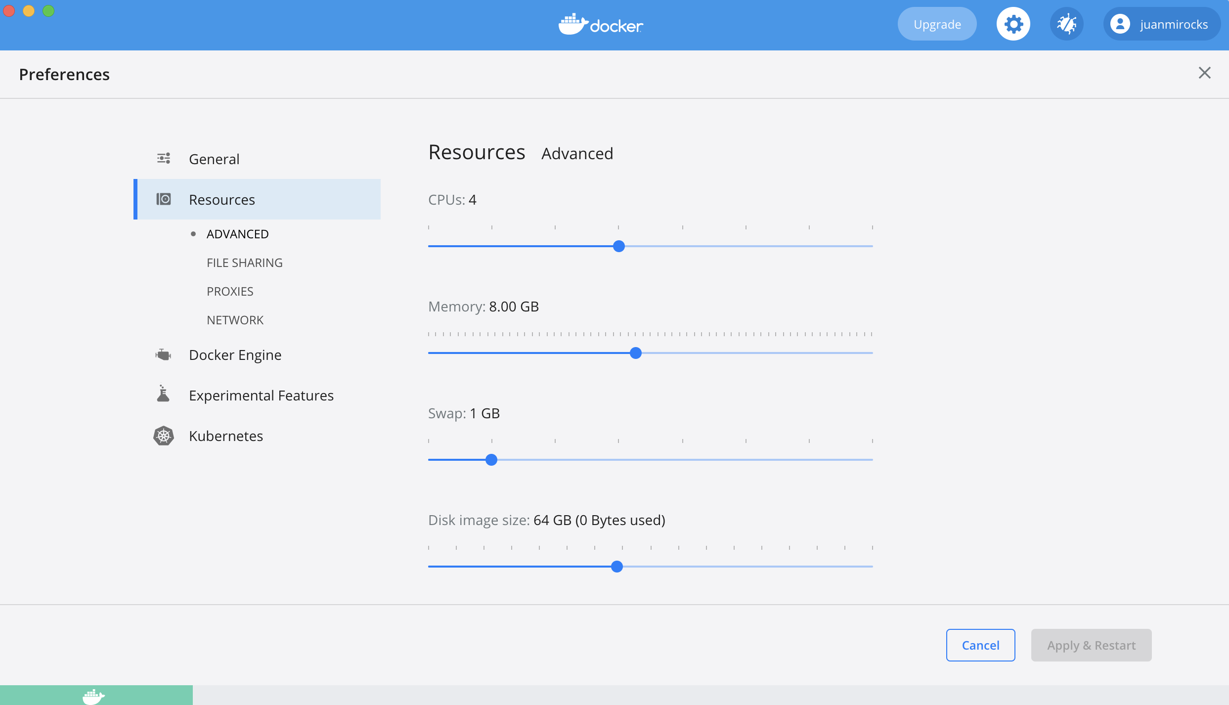Drag the CPUs slider to adjust cores
1229x705 pixels.
(619, 246)
